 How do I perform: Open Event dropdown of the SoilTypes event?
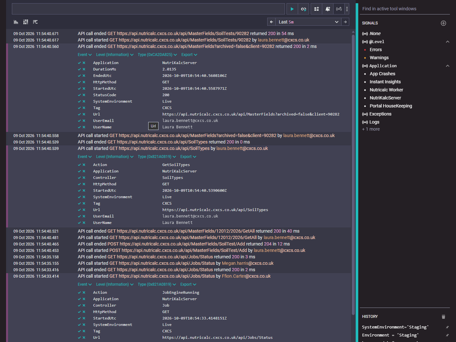(85, 157)
